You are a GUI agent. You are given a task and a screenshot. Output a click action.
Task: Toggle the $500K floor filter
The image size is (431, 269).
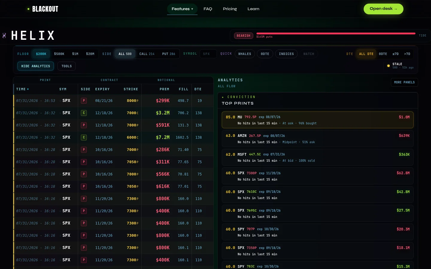point(59,54)
